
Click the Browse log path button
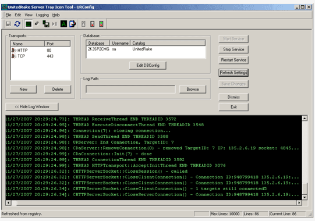click(193, 89)
